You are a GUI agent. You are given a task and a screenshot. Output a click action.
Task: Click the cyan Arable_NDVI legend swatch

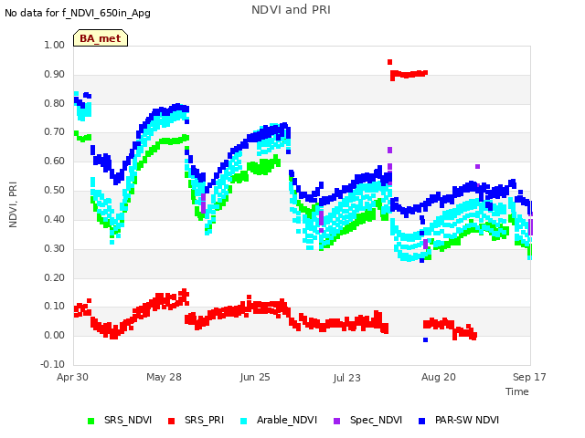click(x=244, y=421)
